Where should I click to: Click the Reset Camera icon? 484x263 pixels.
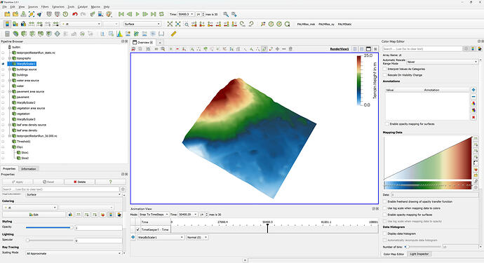(170, 24)
